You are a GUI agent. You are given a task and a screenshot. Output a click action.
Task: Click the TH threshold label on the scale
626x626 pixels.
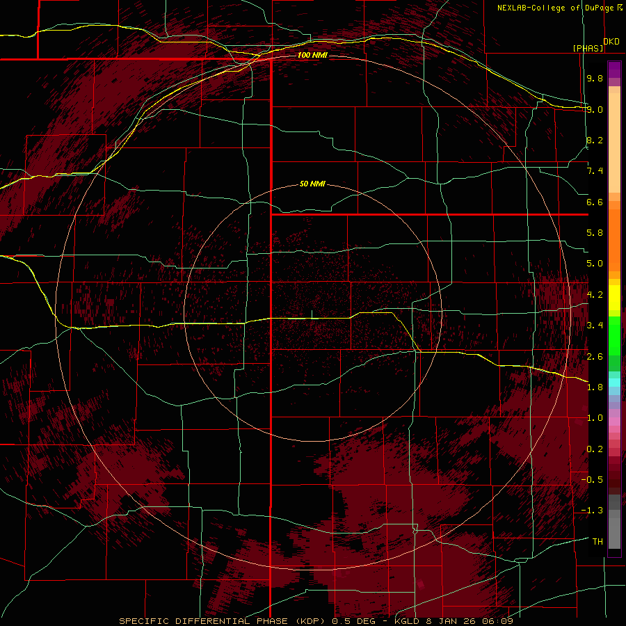point(597,542)
